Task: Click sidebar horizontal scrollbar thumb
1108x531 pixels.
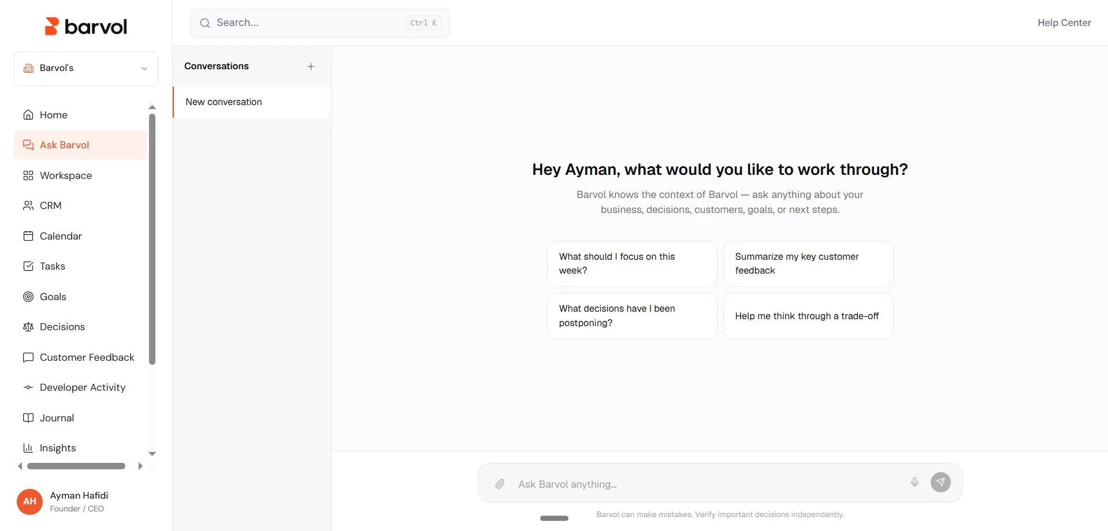Action: (x=76, y=466)
